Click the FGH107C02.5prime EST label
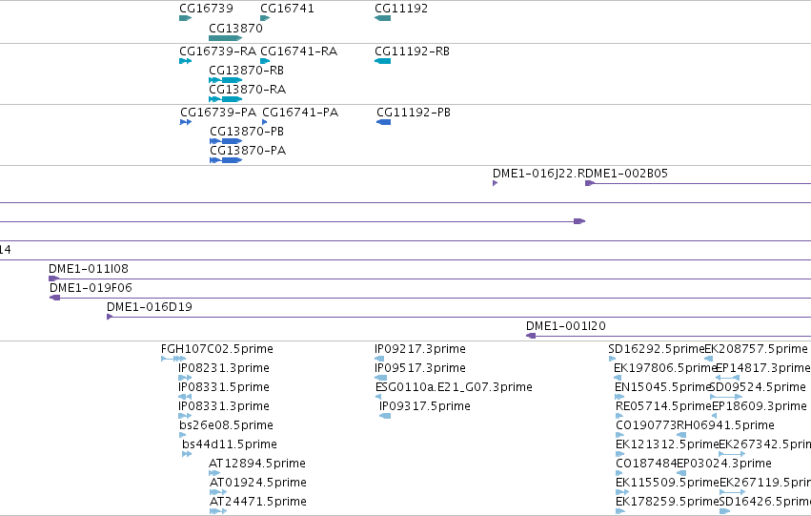811x516 pixels. (217, 349)
